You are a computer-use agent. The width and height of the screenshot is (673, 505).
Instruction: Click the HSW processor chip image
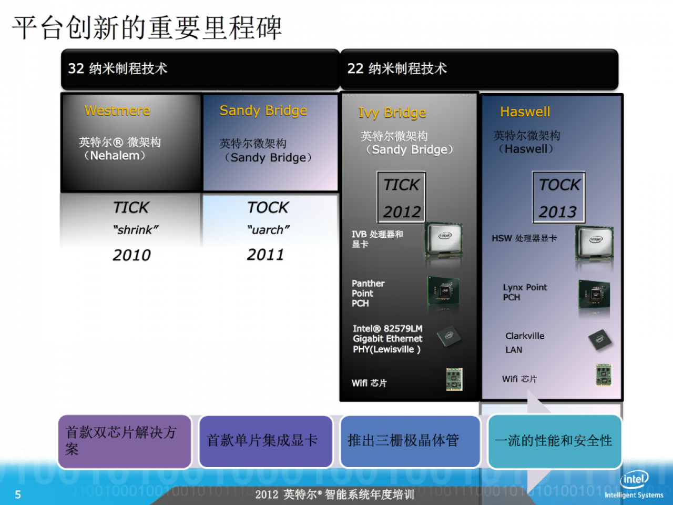pyautogui.click(x=595, y=244)
